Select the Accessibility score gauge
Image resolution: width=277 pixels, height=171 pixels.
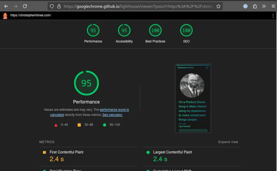[x=124, y=30]
